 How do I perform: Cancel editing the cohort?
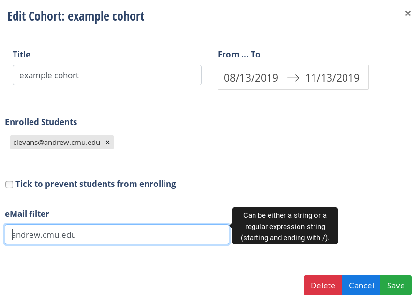pos(361,286)
